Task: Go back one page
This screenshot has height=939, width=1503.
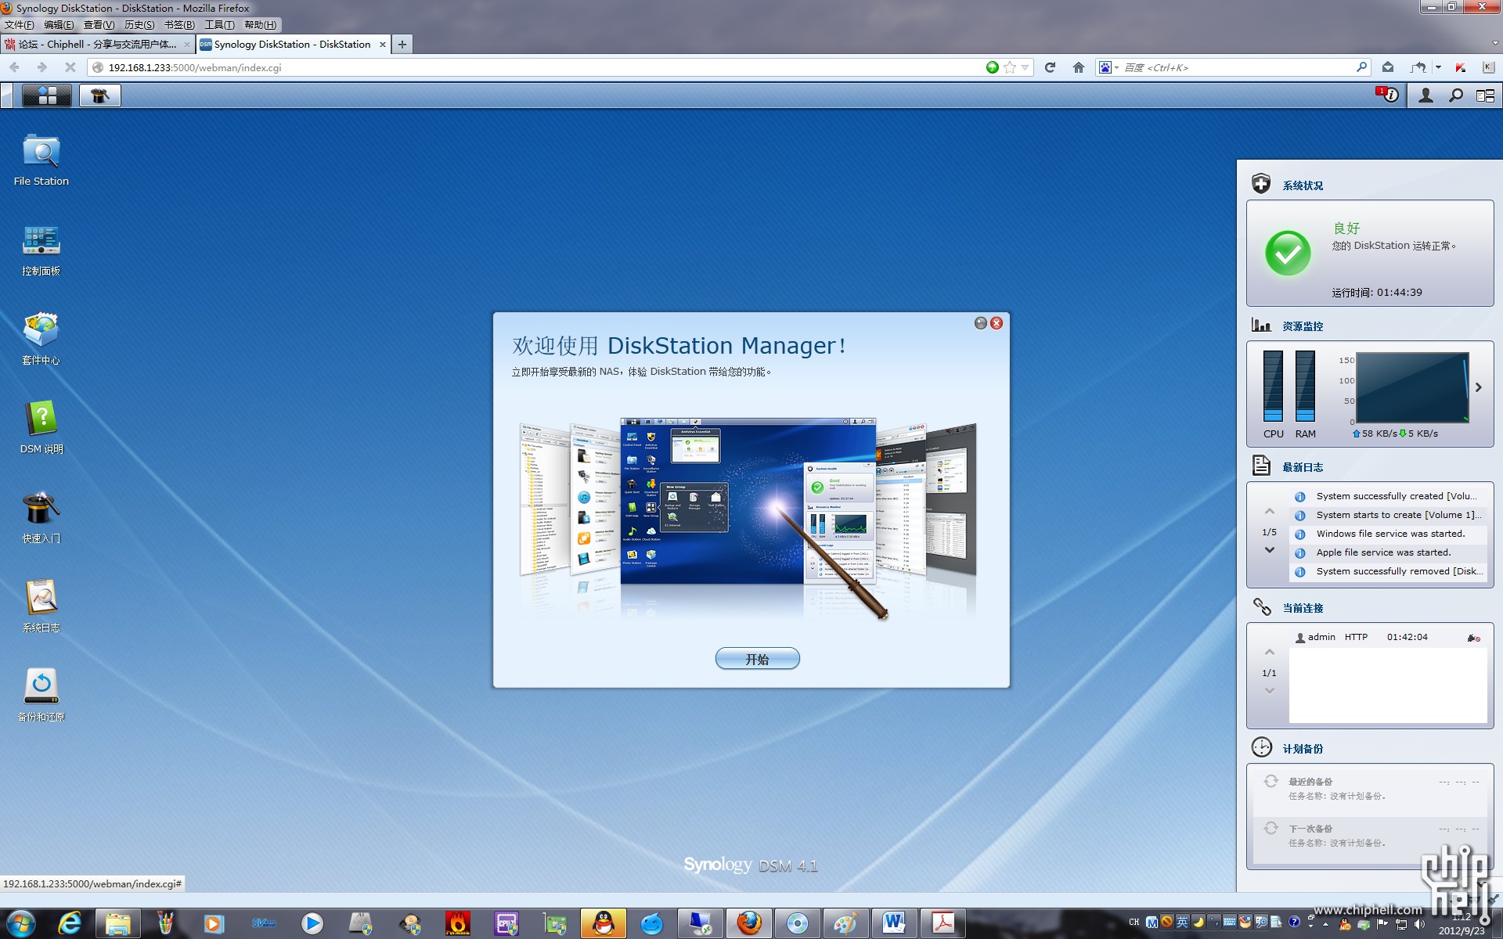Action: coord(15,67)
